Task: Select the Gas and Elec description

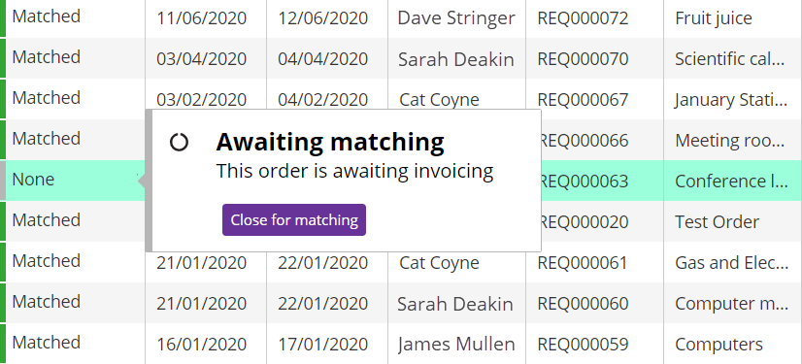Action: click(731, 263)
